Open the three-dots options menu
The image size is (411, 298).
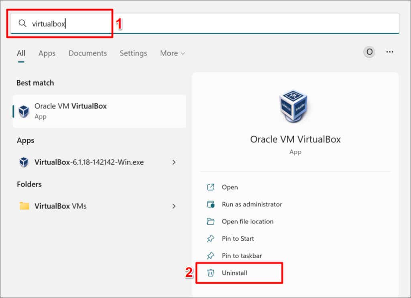389,52
